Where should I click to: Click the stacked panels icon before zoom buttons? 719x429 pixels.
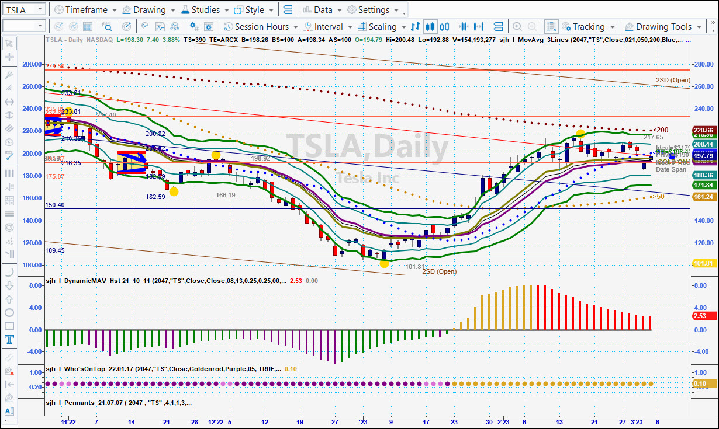coord(498,27)
